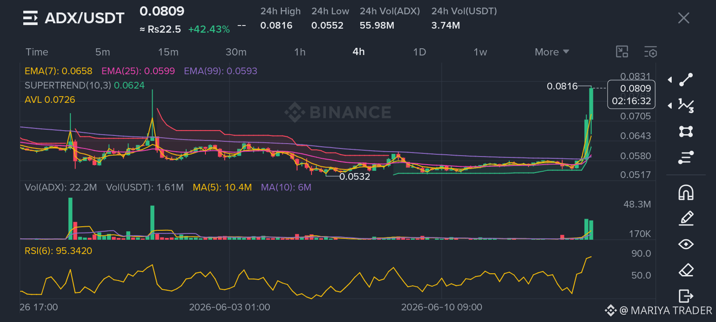Click the 2026-06-03 01:00 date label
Image resolution: width=716 pixels, height=322 pixels.
(x=230, y=307)
